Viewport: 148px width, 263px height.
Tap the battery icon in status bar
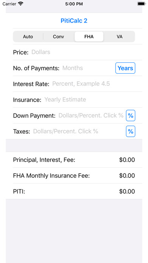point(142,4)
